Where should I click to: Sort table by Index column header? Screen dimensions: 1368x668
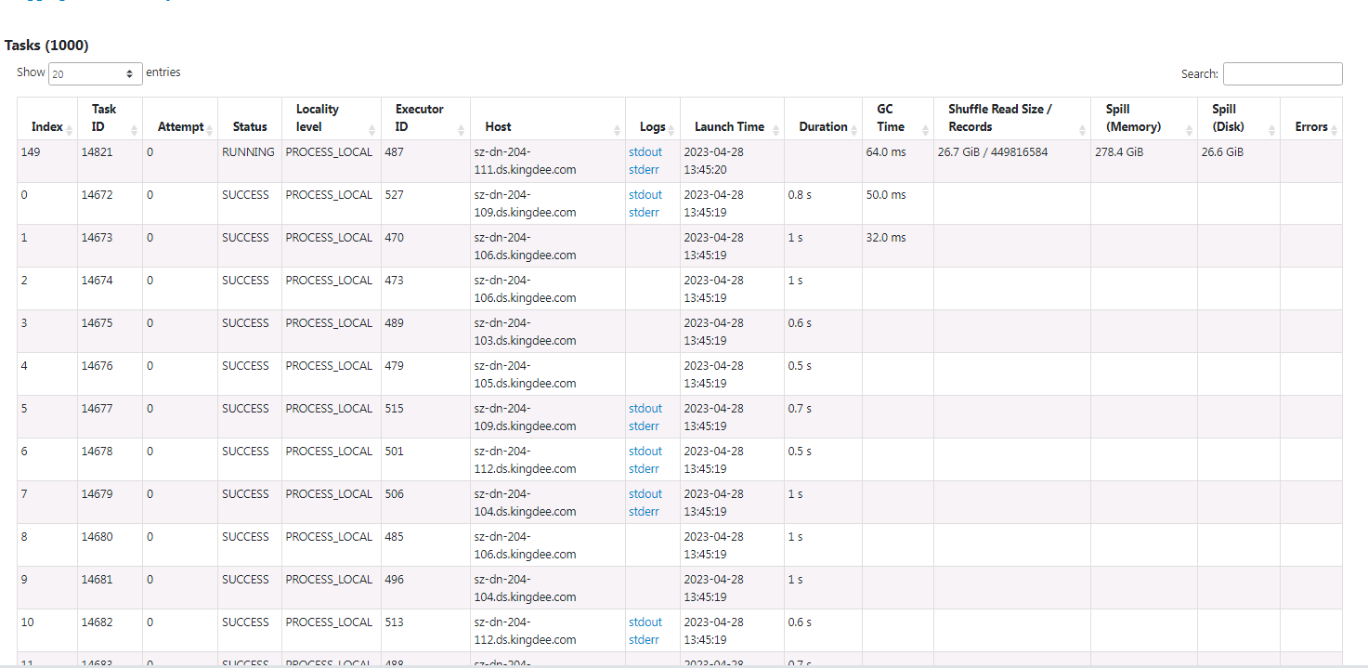47,118
